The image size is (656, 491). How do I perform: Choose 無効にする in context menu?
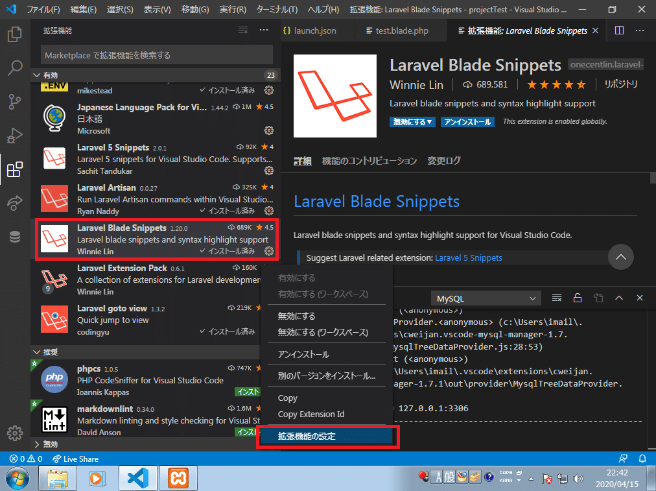click(x=326, y=316)
